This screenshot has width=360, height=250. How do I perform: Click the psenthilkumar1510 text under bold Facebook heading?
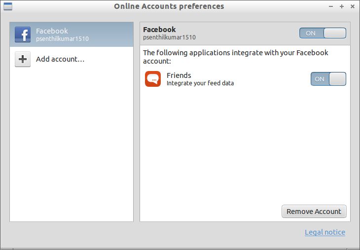(169, 37)
